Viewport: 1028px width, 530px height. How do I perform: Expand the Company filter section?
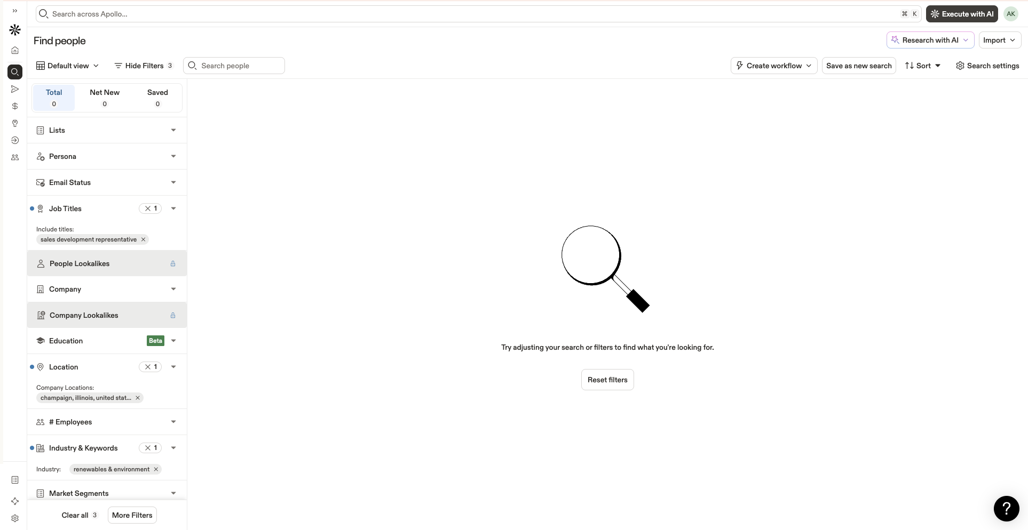coord(173,288)
